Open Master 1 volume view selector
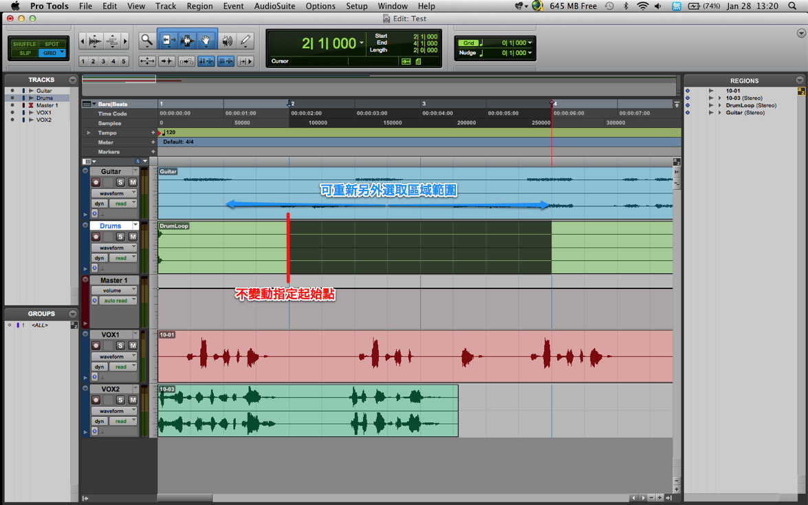The image size is (808, 505). (x=114, y=290)
